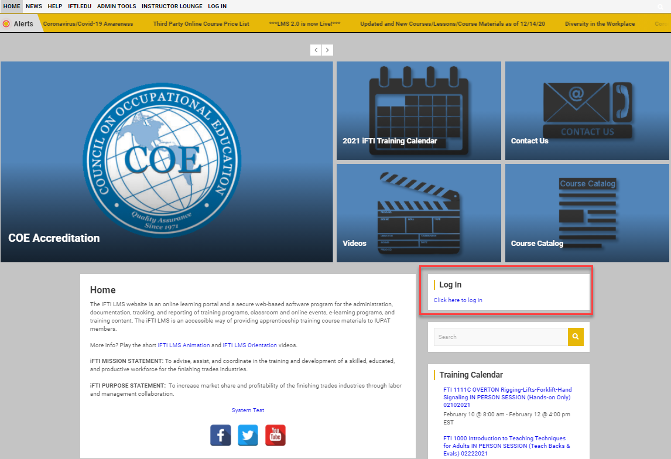The width and height of the screenshot is (671, 459).
Task: Open the 2021 iFTI Training Calendar tile
Action: coord(419,111)
